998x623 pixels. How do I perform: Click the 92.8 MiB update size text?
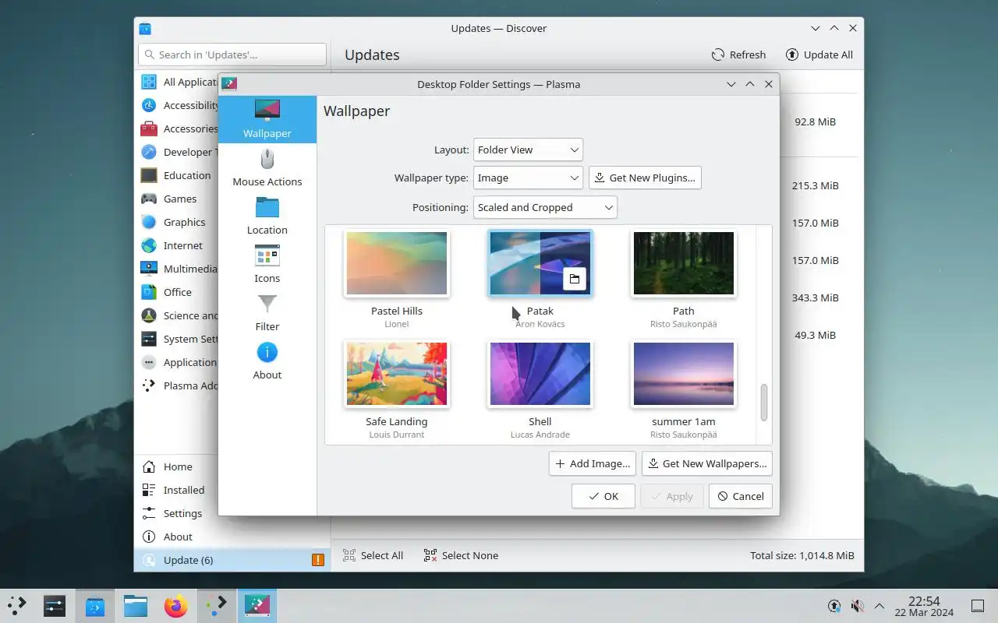pos(816,122)
